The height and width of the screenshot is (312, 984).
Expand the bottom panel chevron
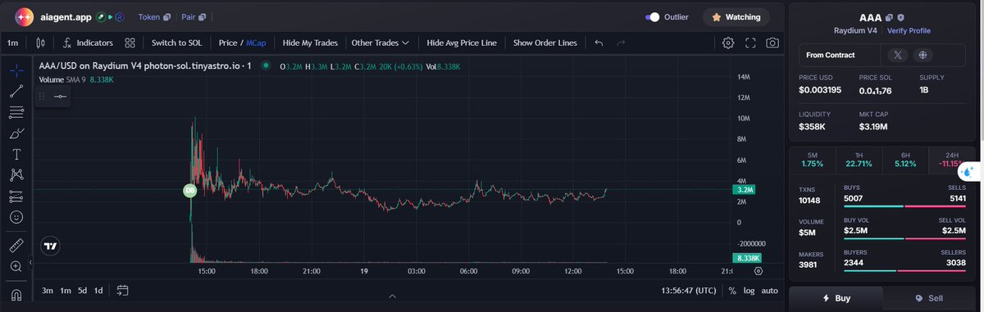(x=393, y=296)
